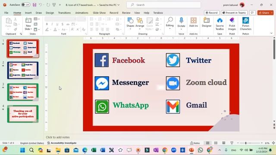
Task: Open Pixton Characters add-in
Action: pos(245,24)
